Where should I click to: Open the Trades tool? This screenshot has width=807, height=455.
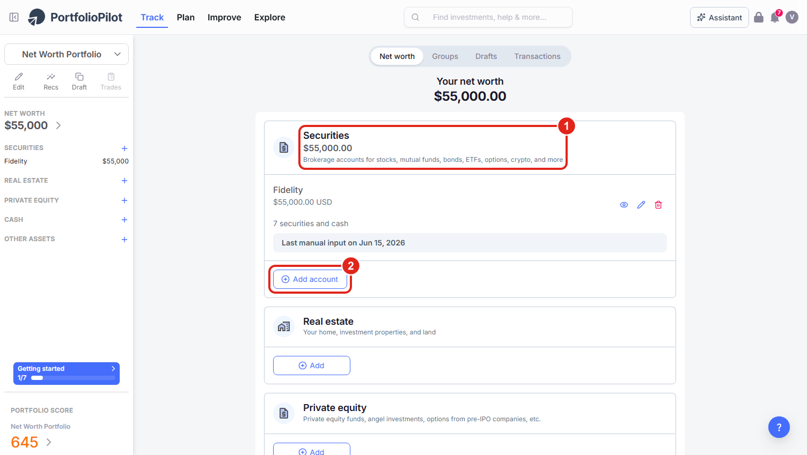tap(111, 81)
